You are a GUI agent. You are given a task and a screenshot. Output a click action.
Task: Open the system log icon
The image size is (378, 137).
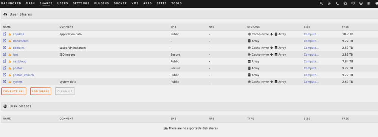click(369, 3)
